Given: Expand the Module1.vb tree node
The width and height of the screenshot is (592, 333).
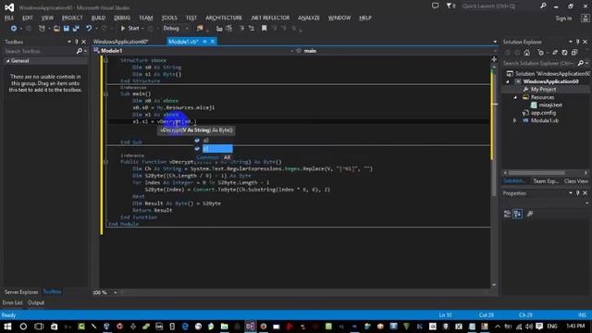Looking at the screenshot, I should click(x=515, y=121).
